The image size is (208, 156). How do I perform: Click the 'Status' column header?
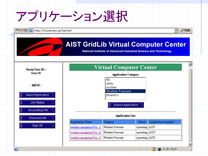(142, 122)
